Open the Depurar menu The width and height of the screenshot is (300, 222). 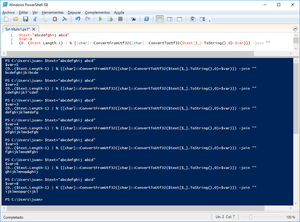[x=74, y=13]
